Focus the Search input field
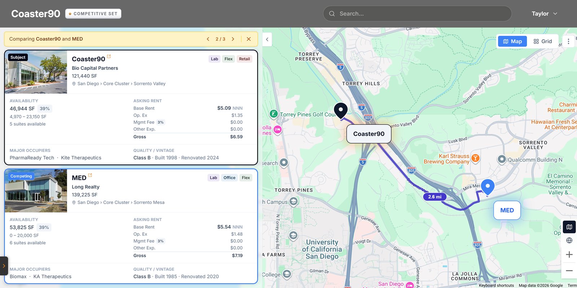The image size is (577, 288). (x=418, y=14)
